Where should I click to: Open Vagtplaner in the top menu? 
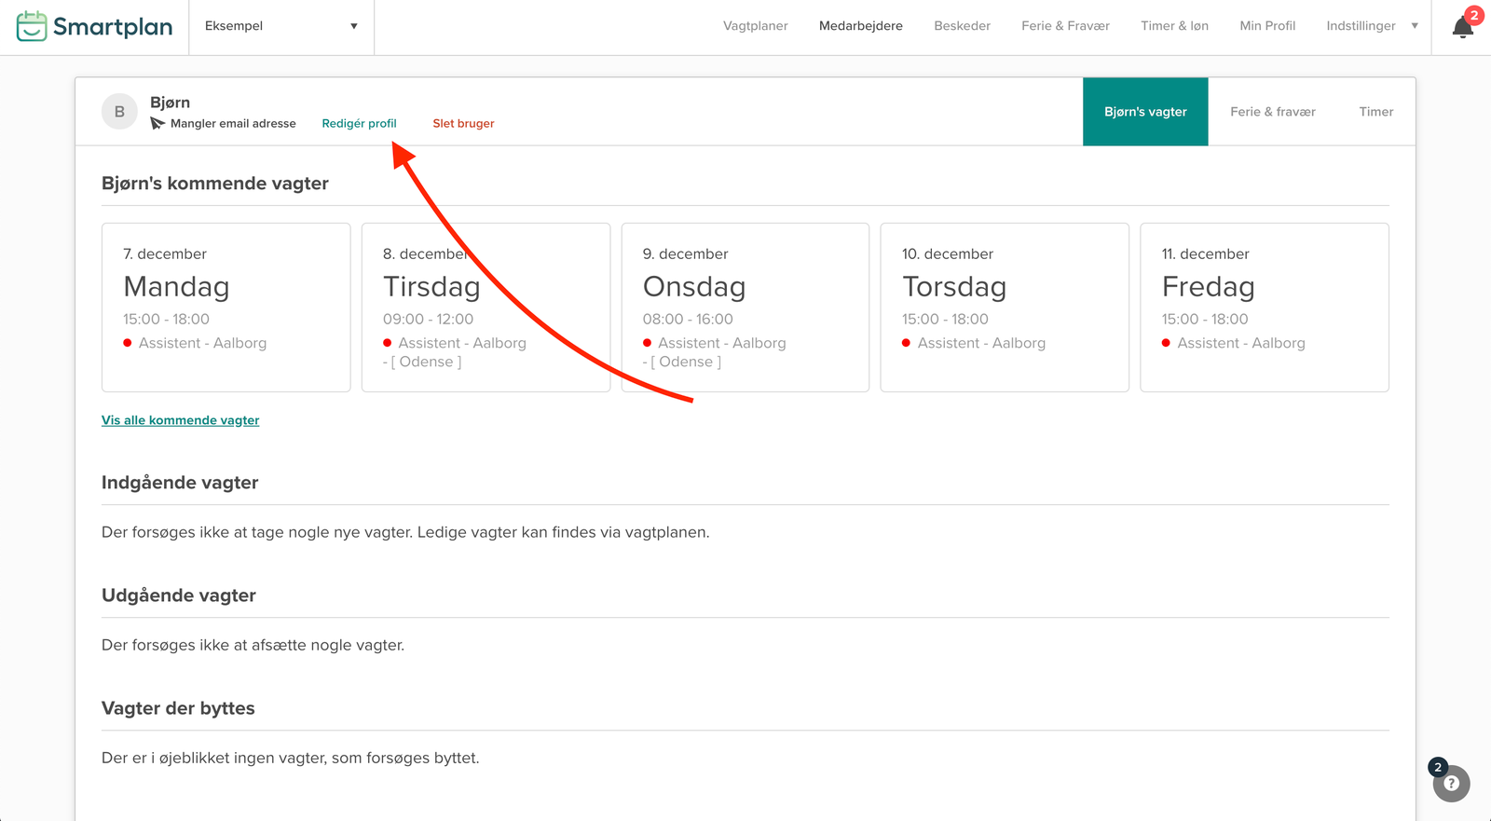point(755,26)
